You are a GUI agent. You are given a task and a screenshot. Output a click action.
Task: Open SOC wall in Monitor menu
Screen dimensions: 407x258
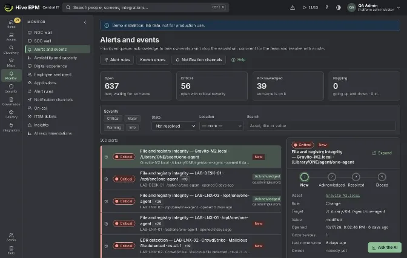coord(58,41)
